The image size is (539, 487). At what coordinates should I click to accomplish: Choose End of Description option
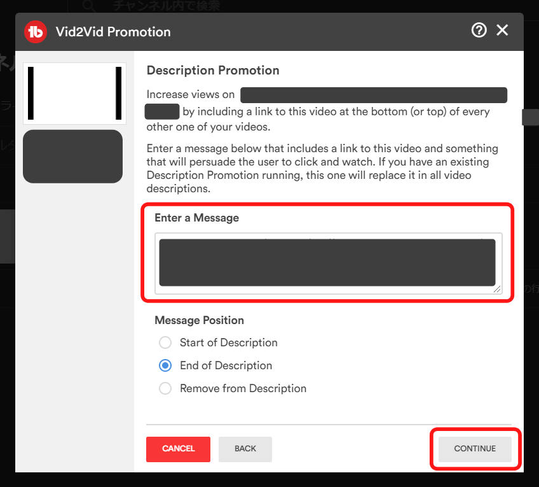tap(165, 365)
